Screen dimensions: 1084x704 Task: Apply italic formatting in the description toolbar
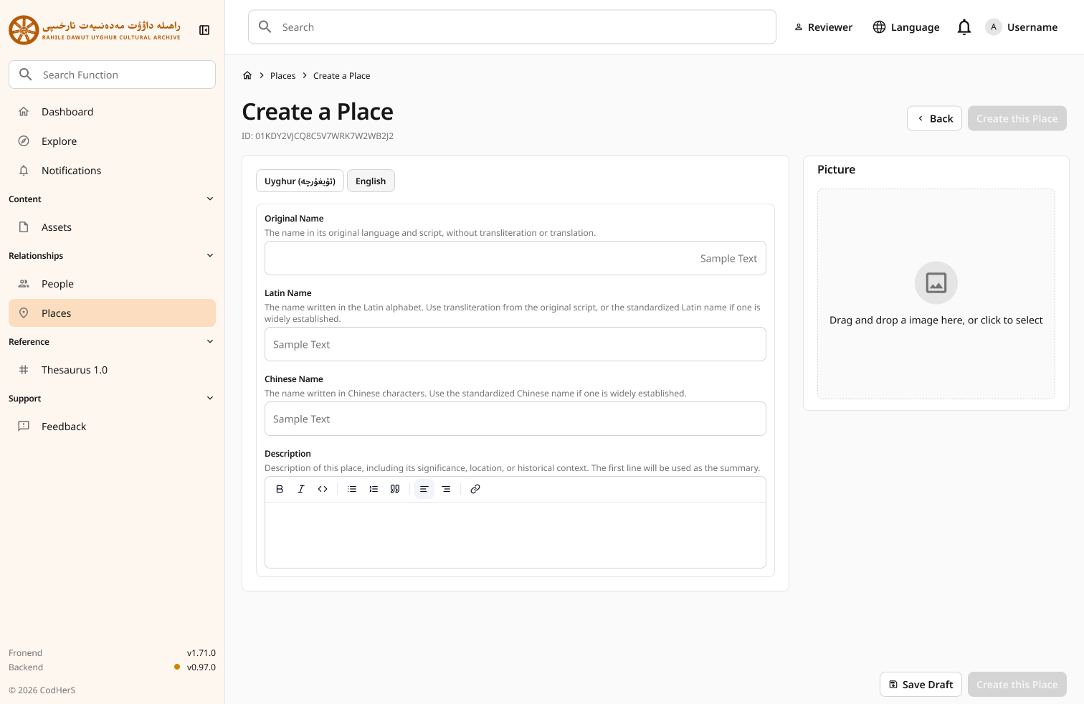coord(301,489)
